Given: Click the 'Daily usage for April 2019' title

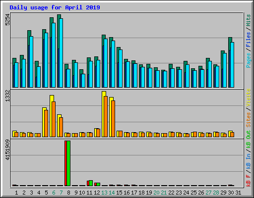Looking at the screenshot, I should pos(55,7).
